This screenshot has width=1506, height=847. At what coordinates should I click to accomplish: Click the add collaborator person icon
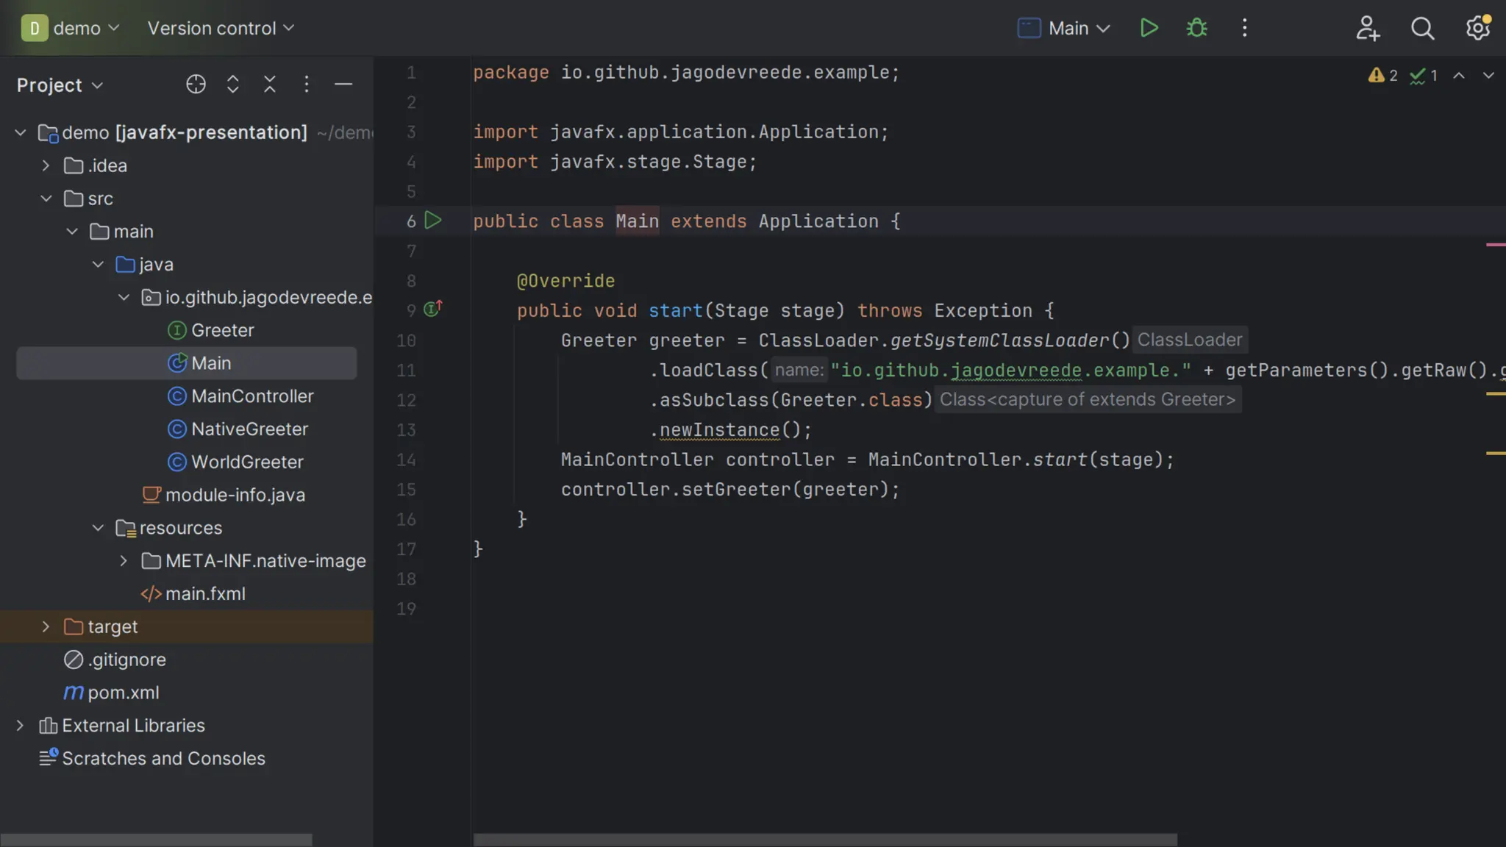click(1367, 28)
